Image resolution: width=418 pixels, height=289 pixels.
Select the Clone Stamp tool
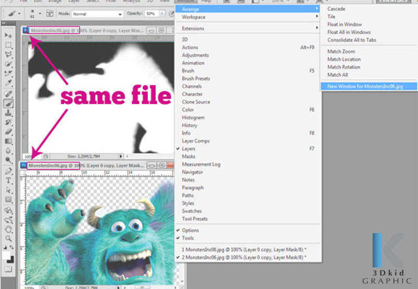(8, 113)
